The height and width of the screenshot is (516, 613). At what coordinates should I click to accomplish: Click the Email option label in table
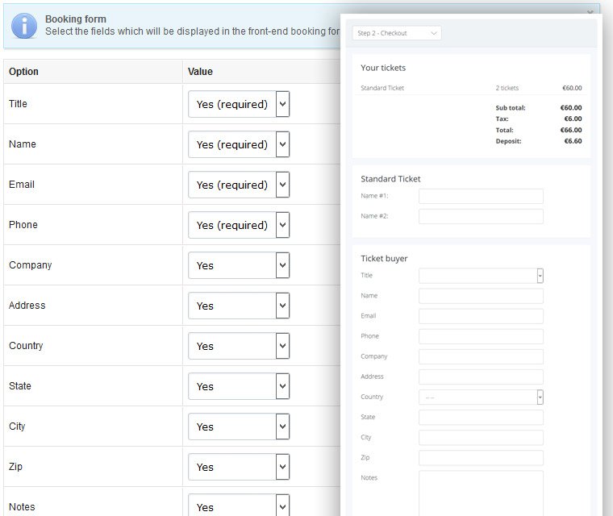(x=22, y=184)
